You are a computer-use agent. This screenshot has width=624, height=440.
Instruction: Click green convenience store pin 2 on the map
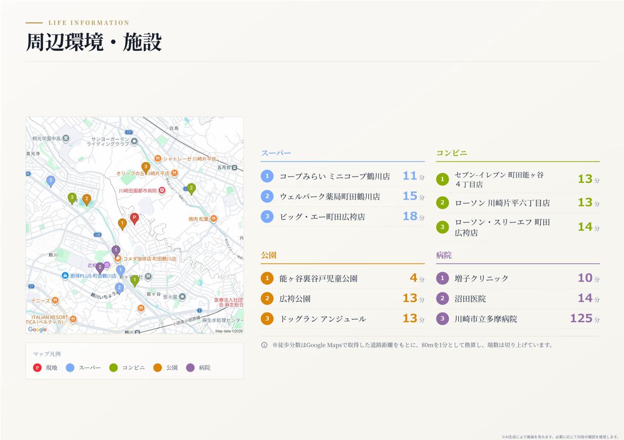coord(191,189)
